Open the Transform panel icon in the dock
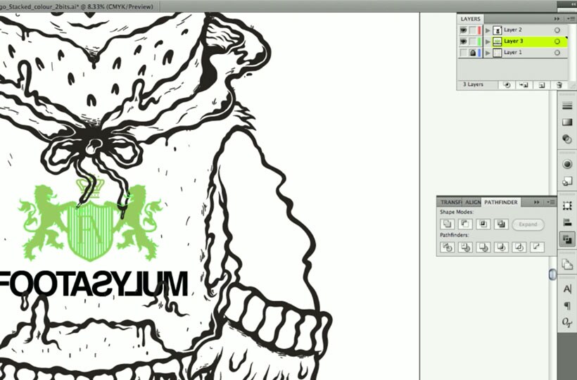 [567, 205]
